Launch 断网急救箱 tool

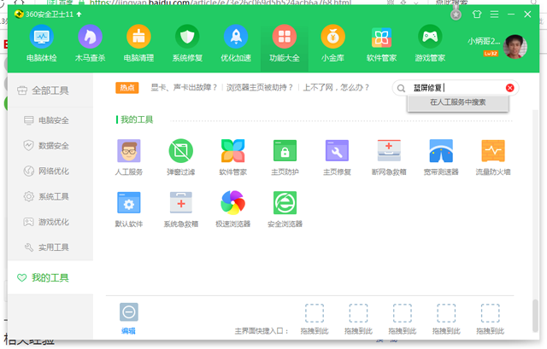pos(389,157)
